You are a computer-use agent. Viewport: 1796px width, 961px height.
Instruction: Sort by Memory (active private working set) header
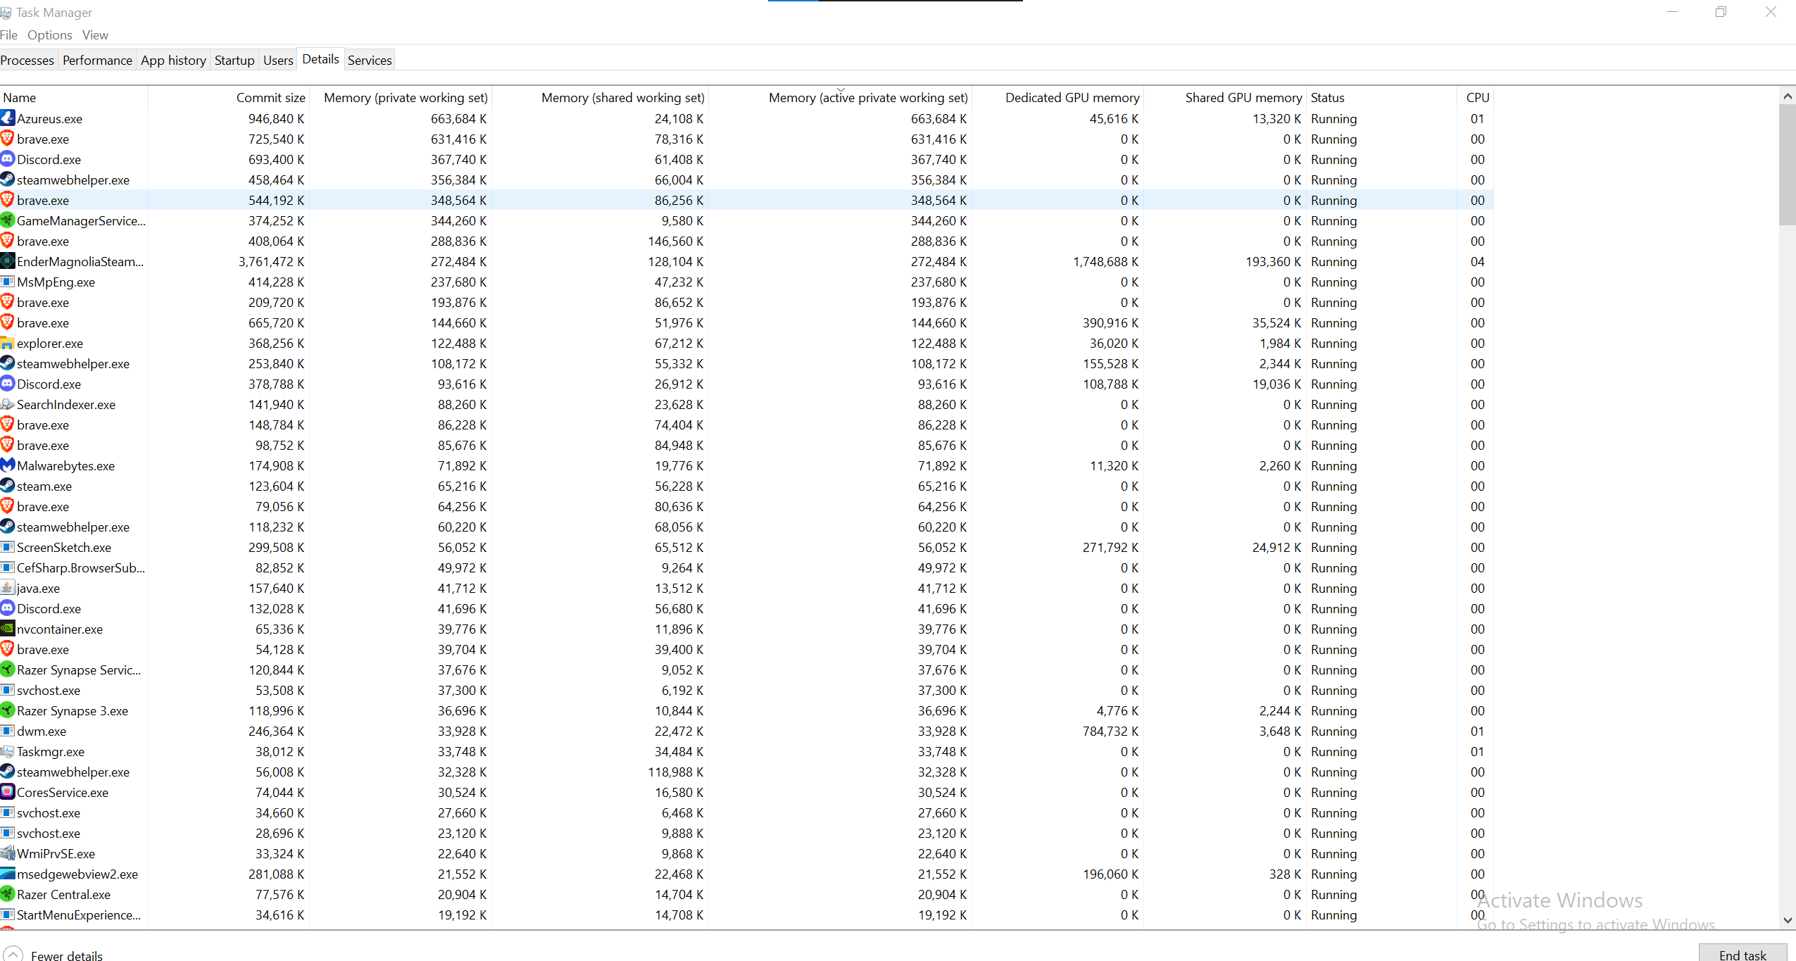pos(840,97)
